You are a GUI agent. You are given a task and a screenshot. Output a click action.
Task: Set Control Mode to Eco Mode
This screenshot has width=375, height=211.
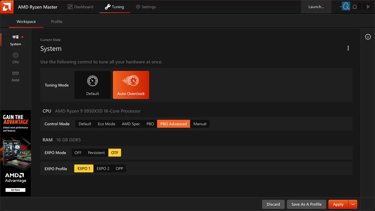point(106,124)
